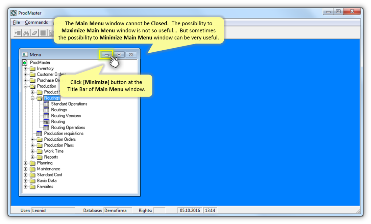Expand the Planning folder

[x=26, y=163]
